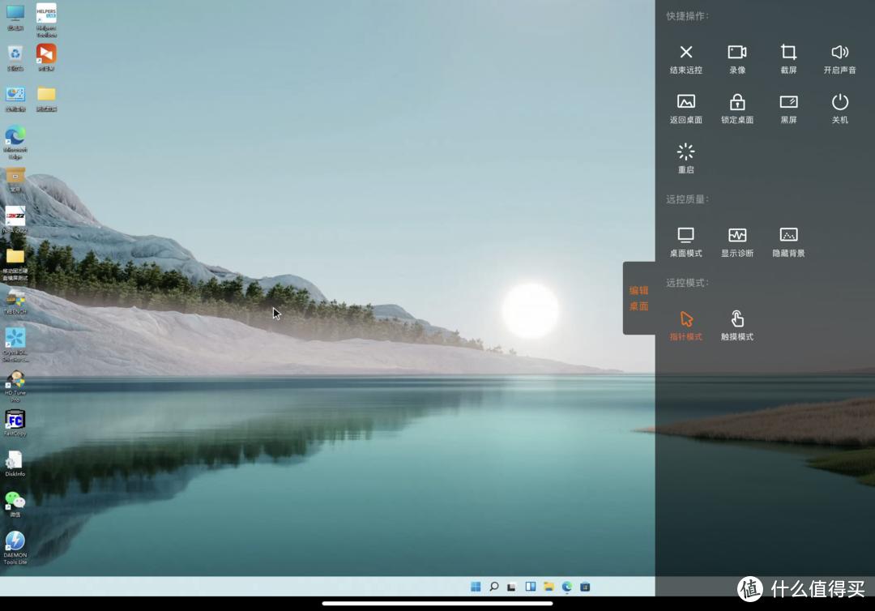Viewport: 875px width, 611px height.
Task: Click the 编辑桌面 side tab
Action: click(x=638, y=298)
